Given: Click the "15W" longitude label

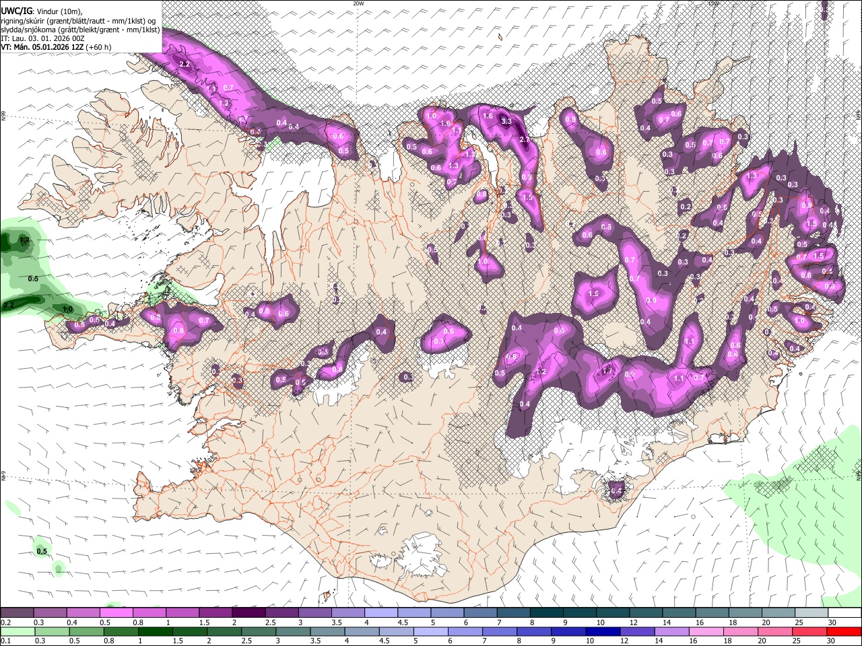Looking at the screenshot, I should coord(714,3).
